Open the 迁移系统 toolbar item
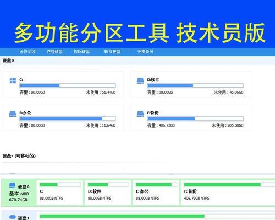Screen dimensions: 275x220 pos(28,52)
